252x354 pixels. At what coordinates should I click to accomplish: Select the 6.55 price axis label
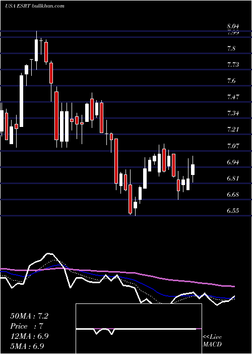[233, 211]
